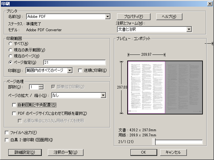Expand the 注釈とフォーム dropdown

189,29
